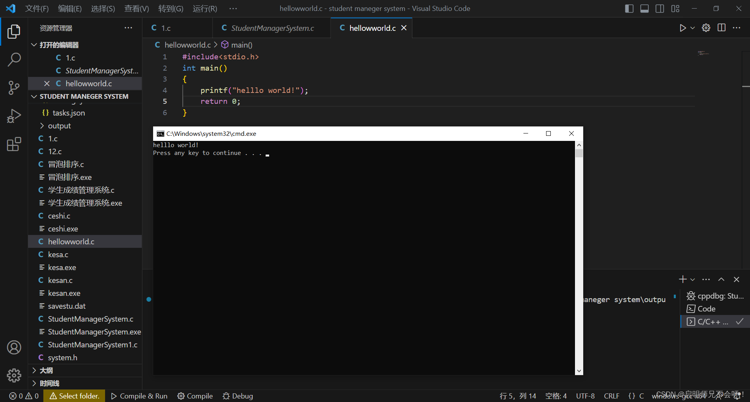Toggle the secondary sidebar visibility
This screenshot has height=402, width=750.
[660, 8]
